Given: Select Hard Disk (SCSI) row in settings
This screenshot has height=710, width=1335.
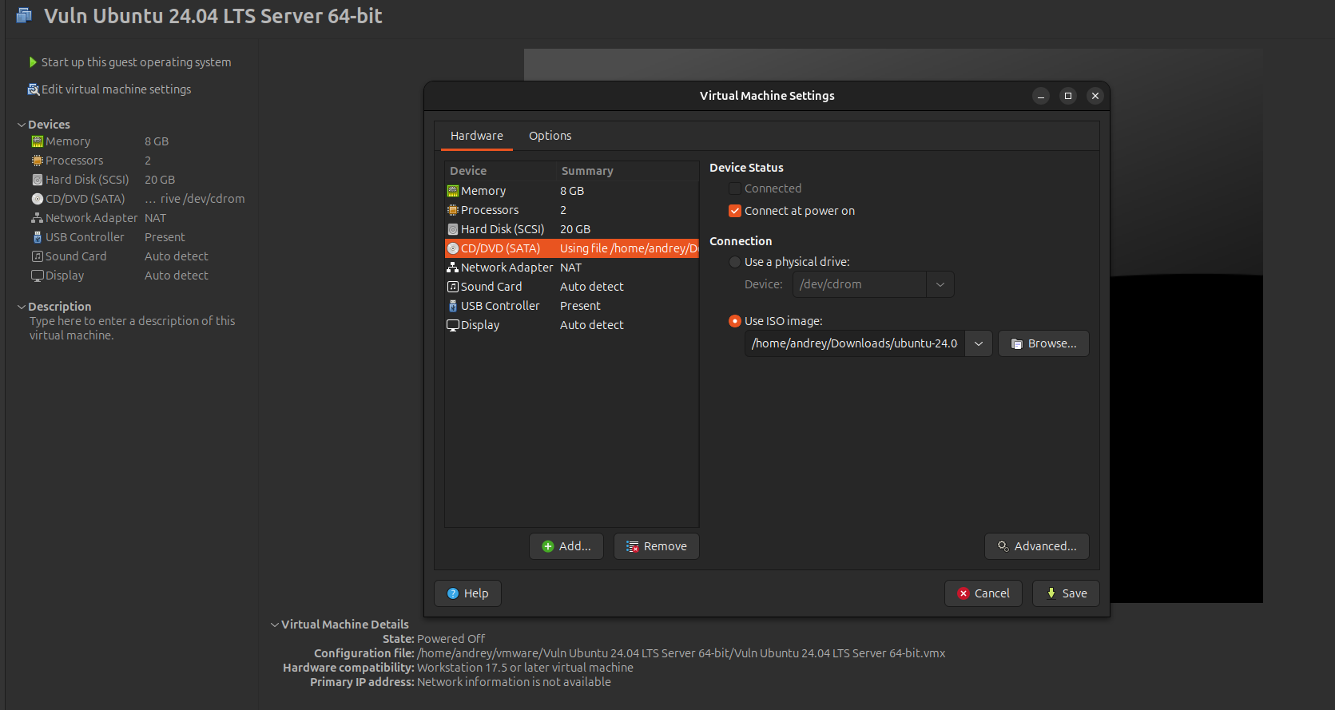Looking at the screenshot, I should (x=572, y=229).
